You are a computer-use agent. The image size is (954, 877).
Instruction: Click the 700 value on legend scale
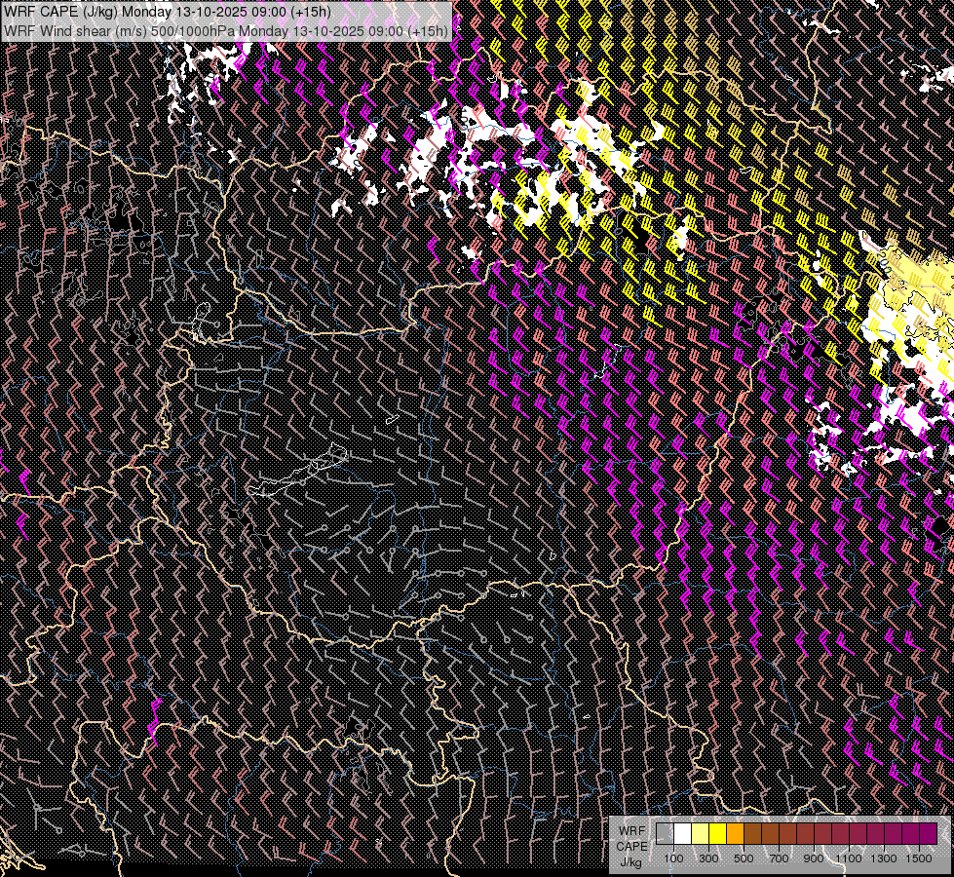coord(779,858)
